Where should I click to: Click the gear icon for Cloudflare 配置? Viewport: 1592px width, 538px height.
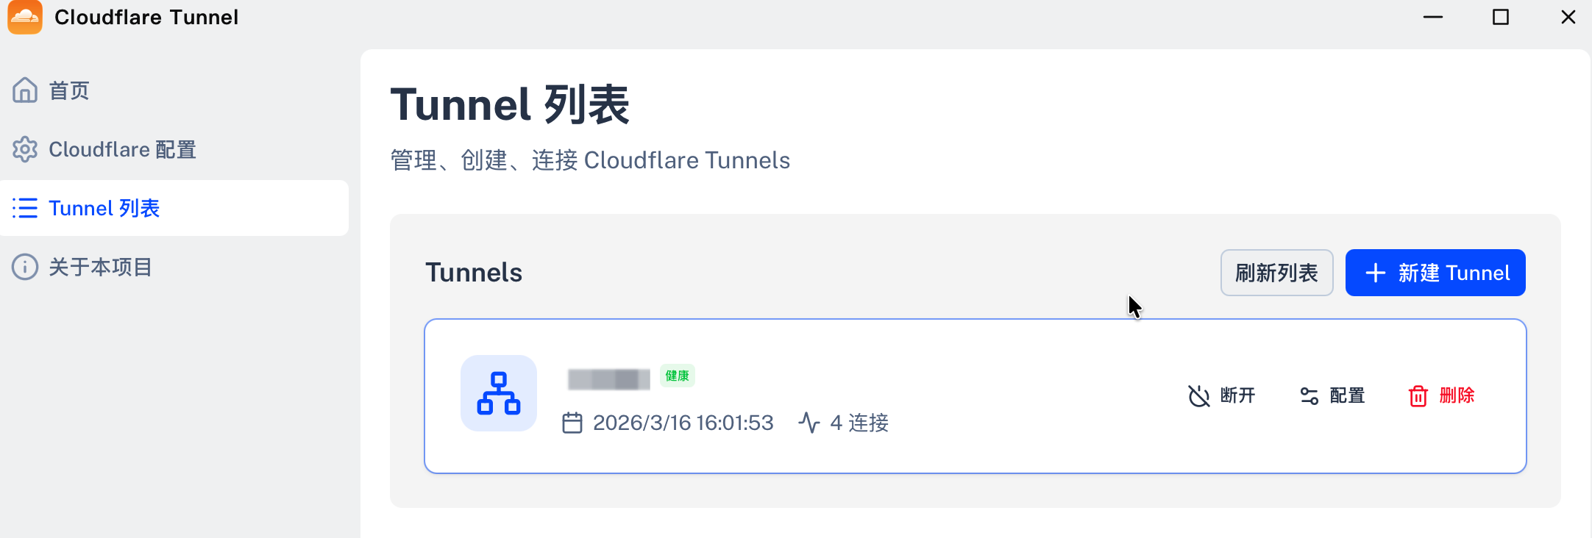pos(25,149)
